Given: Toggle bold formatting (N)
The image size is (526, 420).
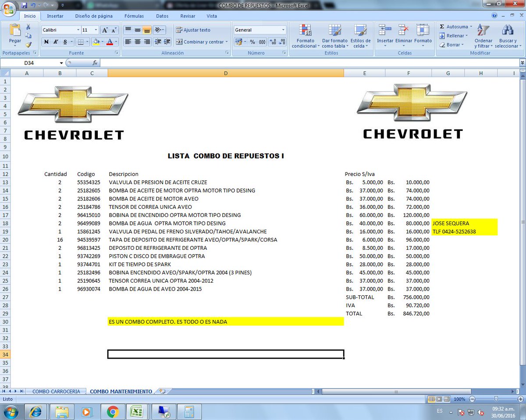Looking at the screenshot, I should (x=46, y=42).
